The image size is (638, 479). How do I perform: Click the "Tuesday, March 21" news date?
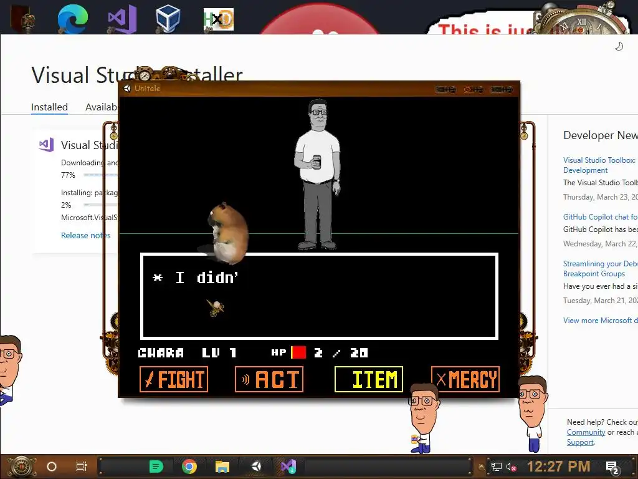pos(600,301)
